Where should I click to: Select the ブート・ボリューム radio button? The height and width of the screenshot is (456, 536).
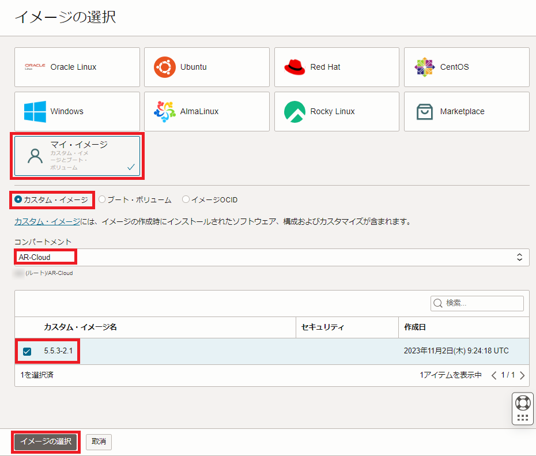(x=102, y=199)
